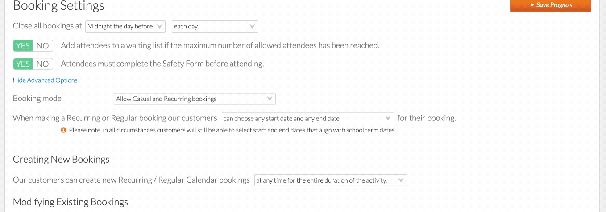
Task: Click YES on the Safety Form toggle
Action: 23,64
